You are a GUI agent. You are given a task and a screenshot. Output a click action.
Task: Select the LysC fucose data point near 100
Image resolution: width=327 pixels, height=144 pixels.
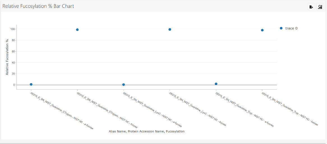(x=170, y=29)
